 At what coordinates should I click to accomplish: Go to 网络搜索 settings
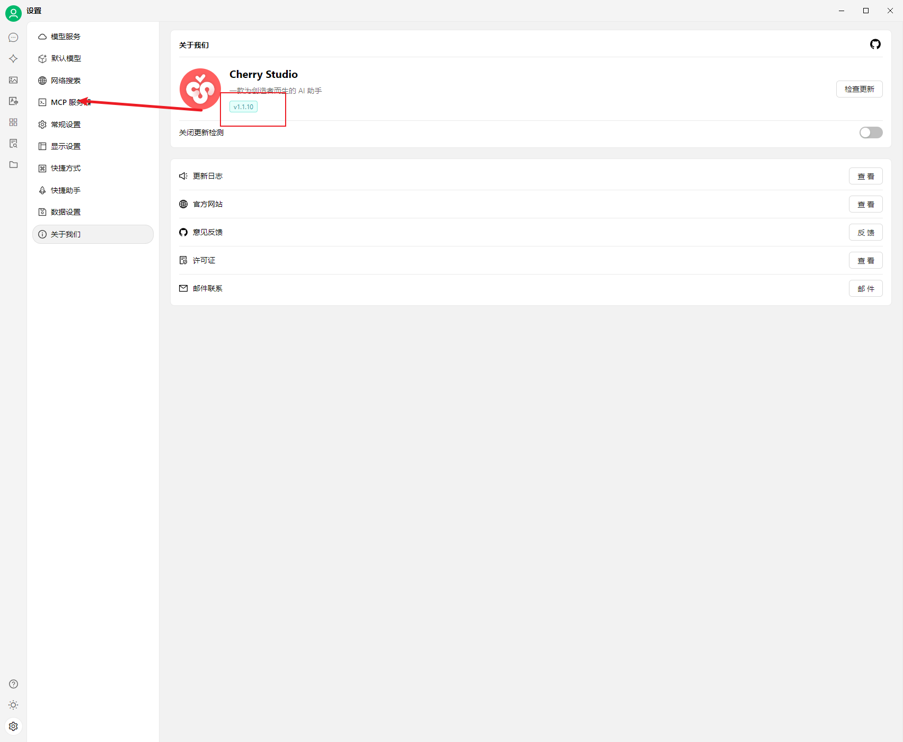[x=93, y=81]
